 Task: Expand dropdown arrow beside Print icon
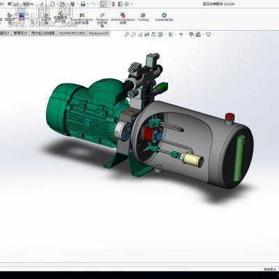[x=88, y=4]
